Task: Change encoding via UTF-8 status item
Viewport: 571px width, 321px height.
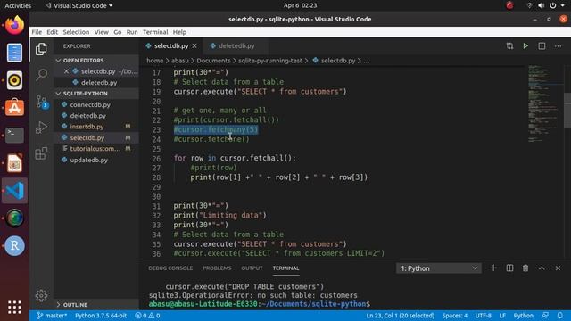Action: tap(483, 316)
